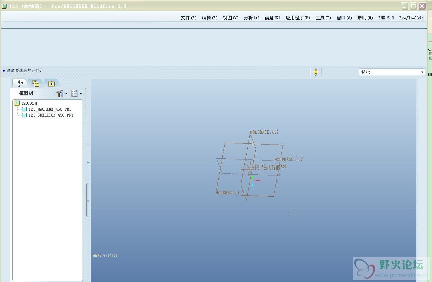Screen dimensions: 432x282
Task: Click the lower navigator pane sash handle
Action: [88, 200]
